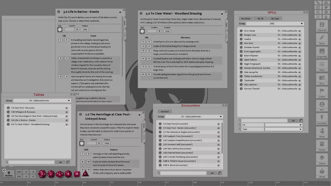
Task: Open the Group dropdown in Tables window
Action: point(42,100)
